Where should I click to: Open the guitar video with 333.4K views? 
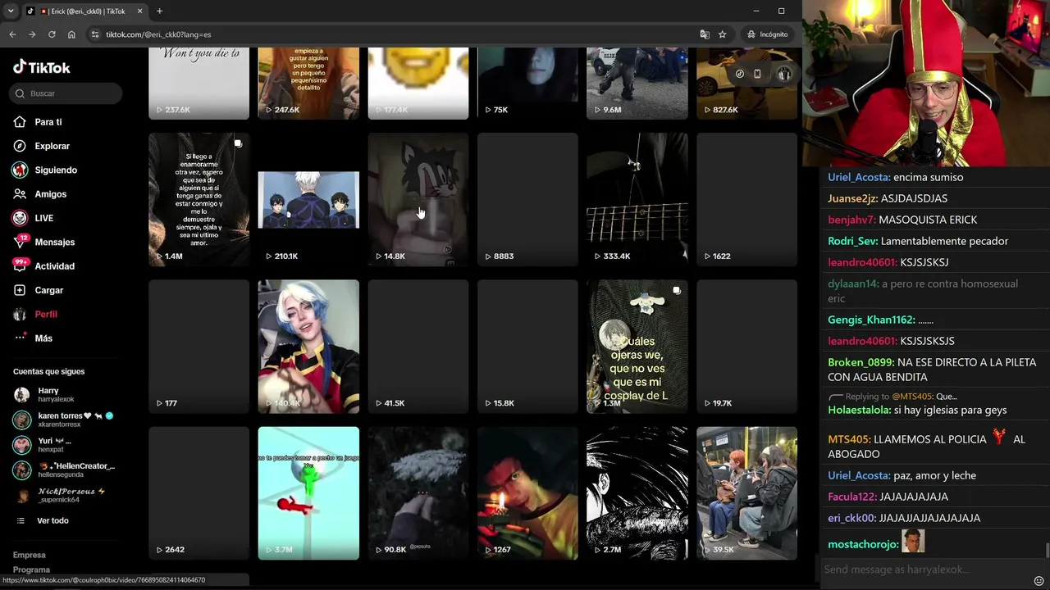coord(637,199)
